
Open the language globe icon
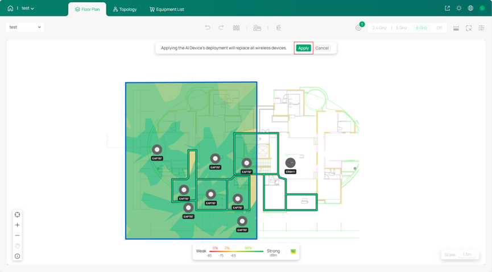click(470, 8)
